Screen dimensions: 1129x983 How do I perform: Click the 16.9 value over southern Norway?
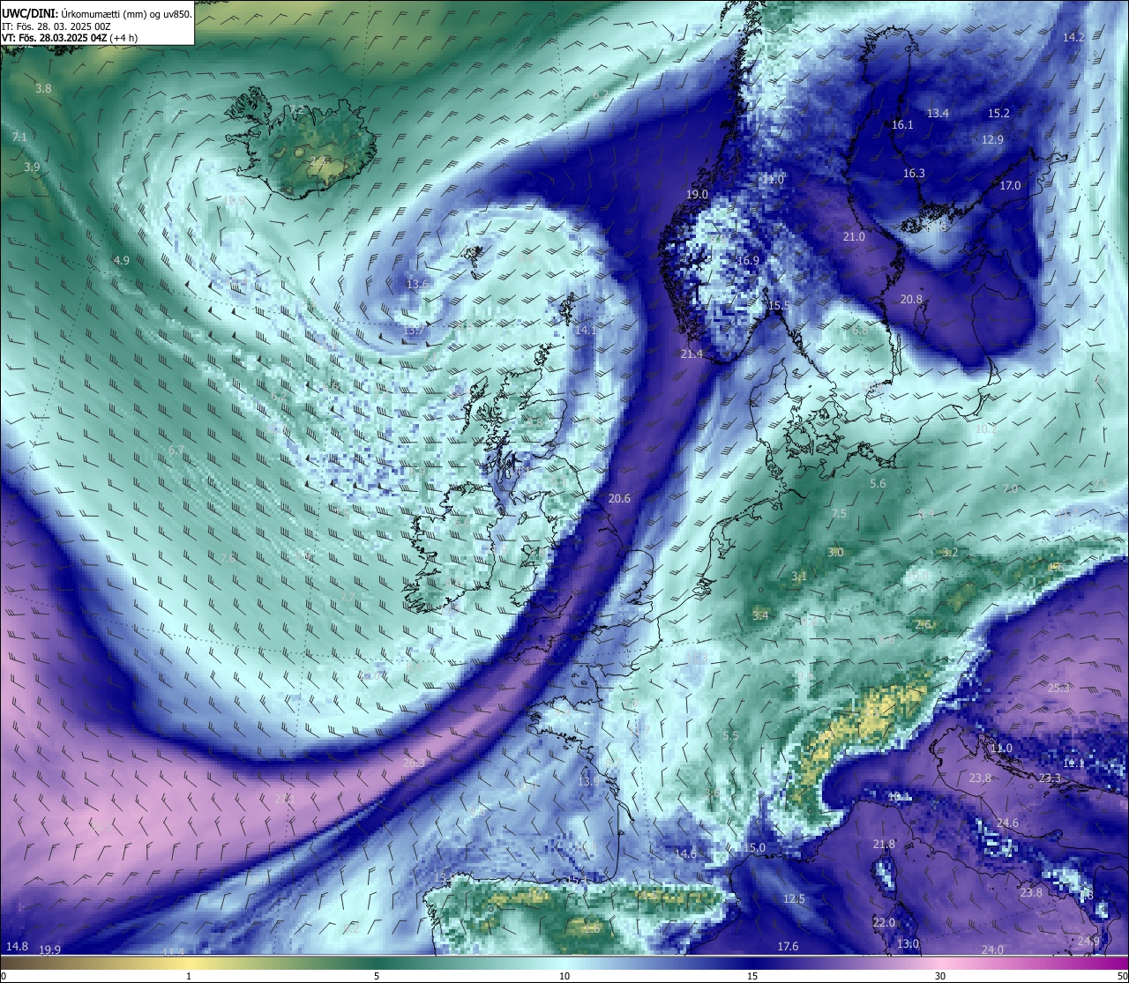tap(748, 261)
